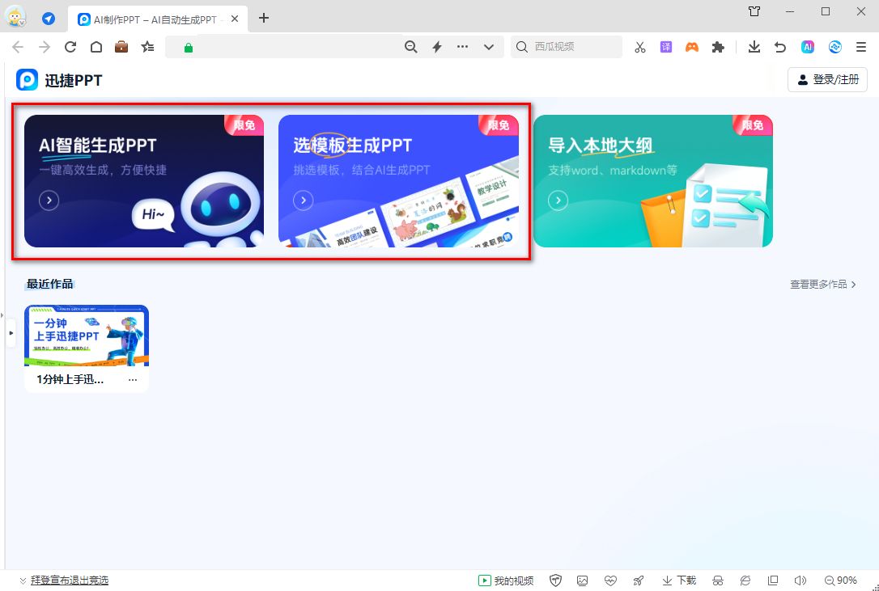The image size is (879, 591).
Task: Open the puzzle piece extensions icon
Action: pos(718,47)
